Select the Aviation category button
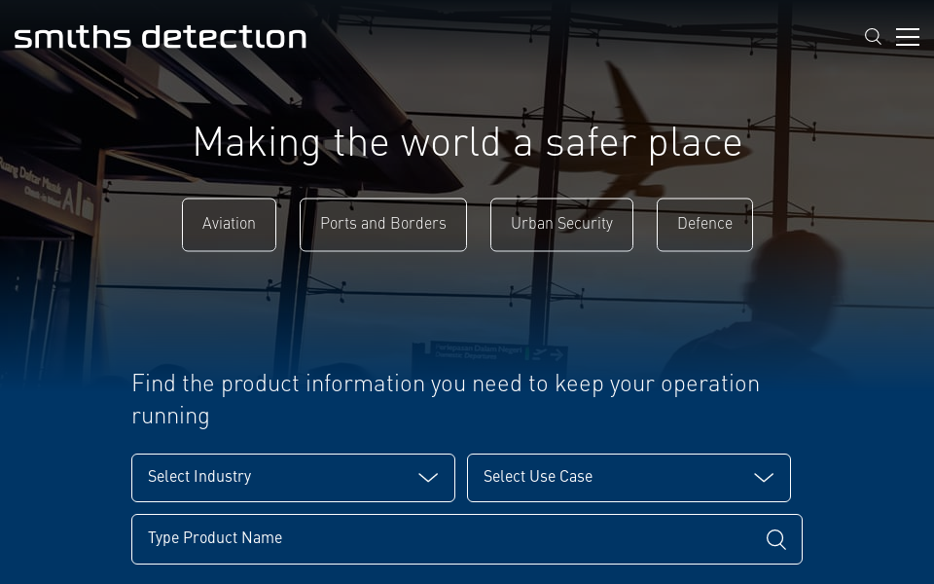The width and height of the screenshot is (934, 584). tap(229, 225)
